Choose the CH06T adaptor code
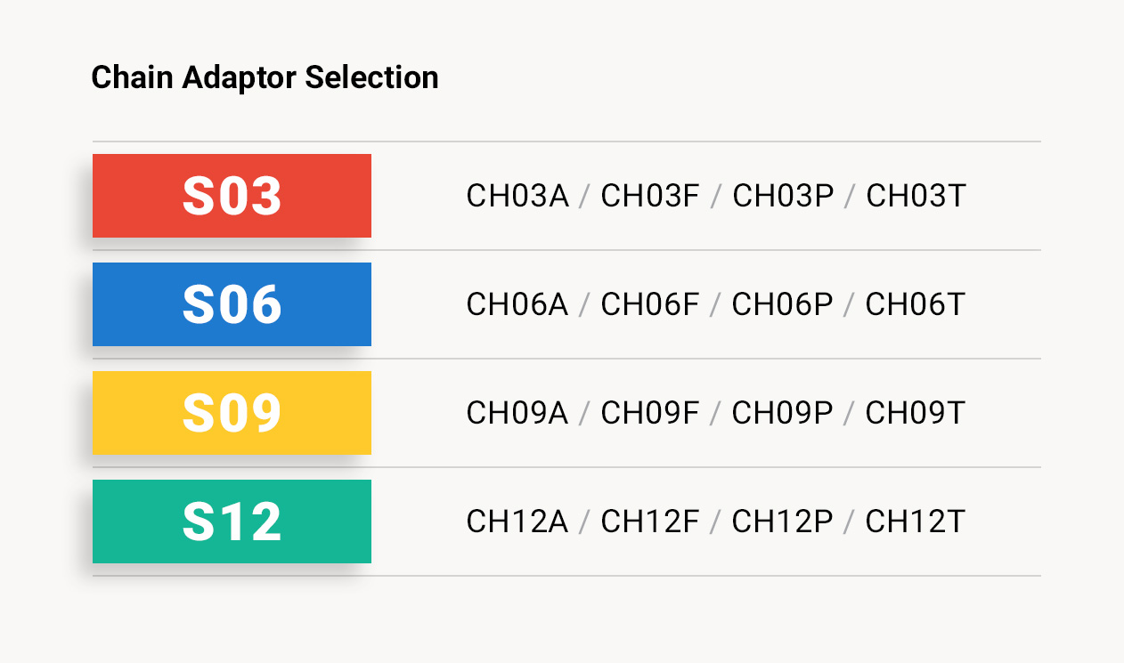 point(915,304)
